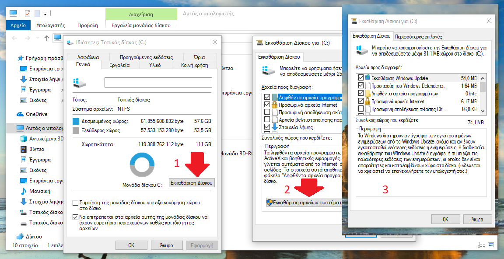
Task: Switch Explorer to details view via status bar icon
Action: [481, 245]
